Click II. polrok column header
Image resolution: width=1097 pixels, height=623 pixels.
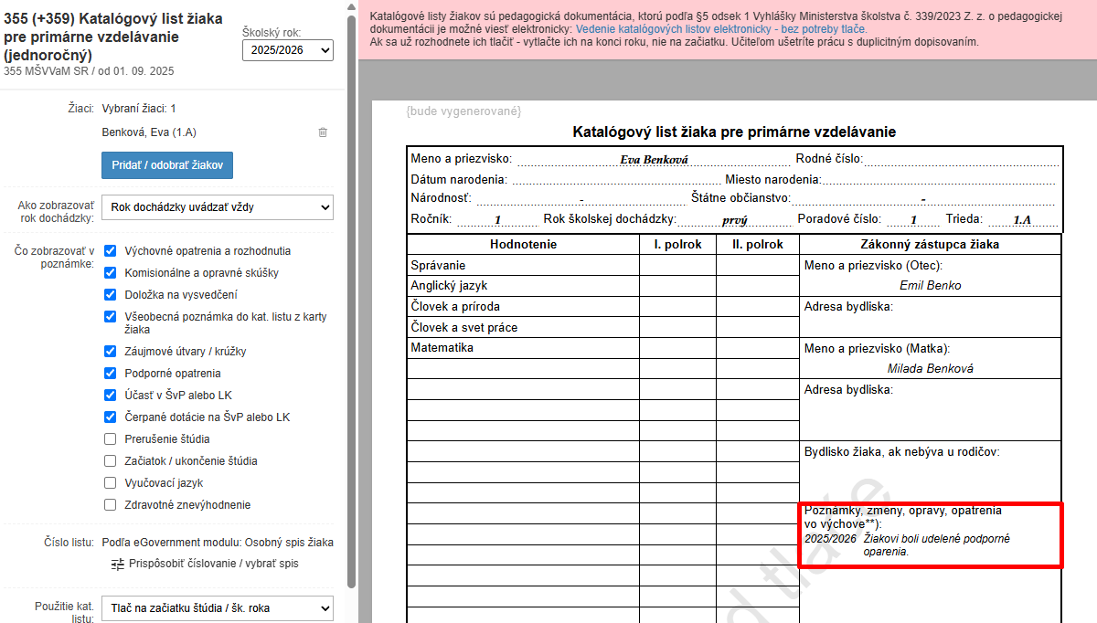click(758, 244)
